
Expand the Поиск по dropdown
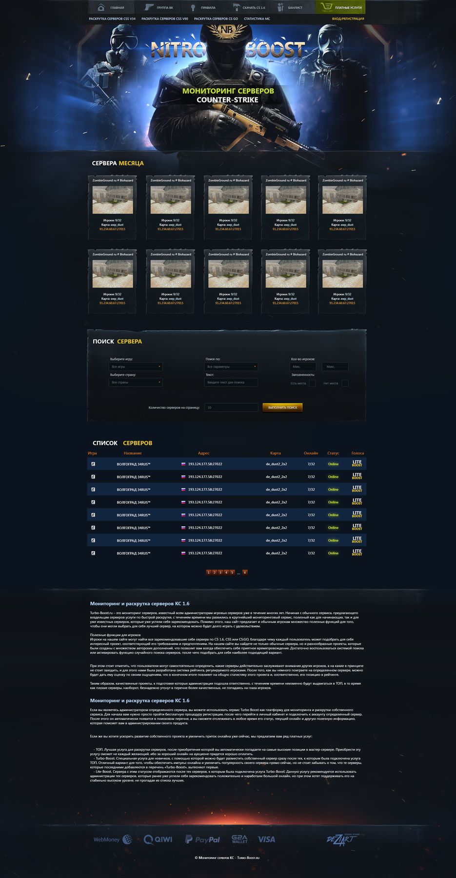pos(231,366)
